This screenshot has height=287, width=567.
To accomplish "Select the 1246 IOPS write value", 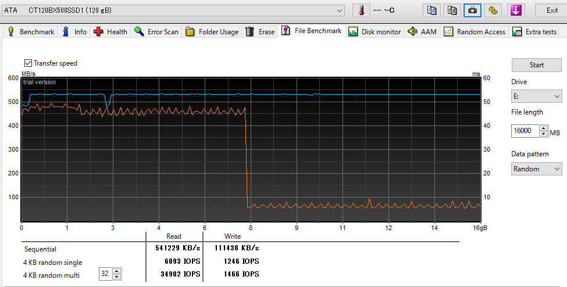I will tap(241, 261).
